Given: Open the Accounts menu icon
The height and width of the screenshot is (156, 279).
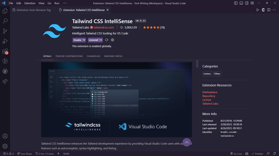Looking at the screenshot, I should coord(5,136).
